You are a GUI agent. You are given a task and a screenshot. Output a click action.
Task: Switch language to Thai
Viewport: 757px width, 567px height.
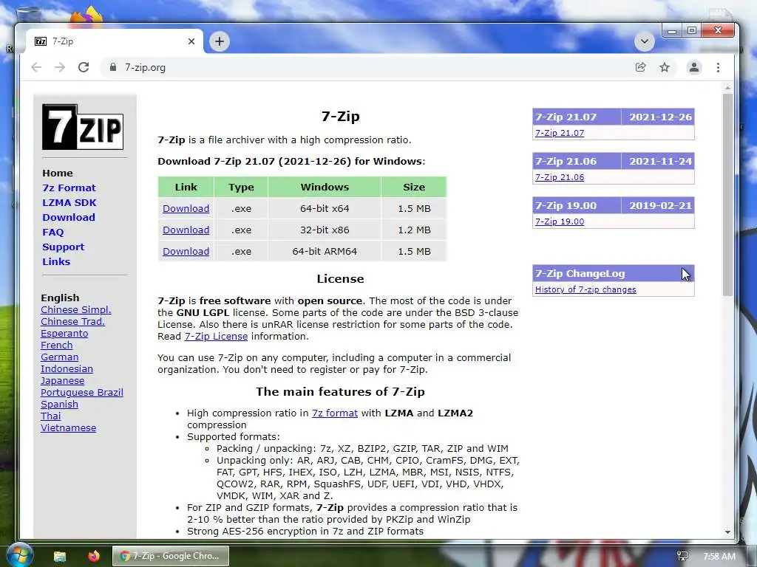[x=51, y=416]
